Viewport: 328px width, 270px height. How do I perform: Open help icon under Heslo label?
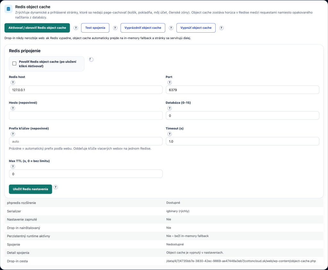(13, 108)
